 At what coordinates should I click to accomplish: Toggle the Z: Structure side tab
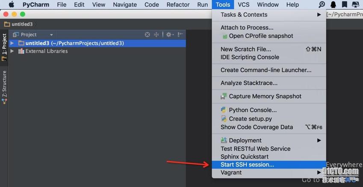[4, 87]
